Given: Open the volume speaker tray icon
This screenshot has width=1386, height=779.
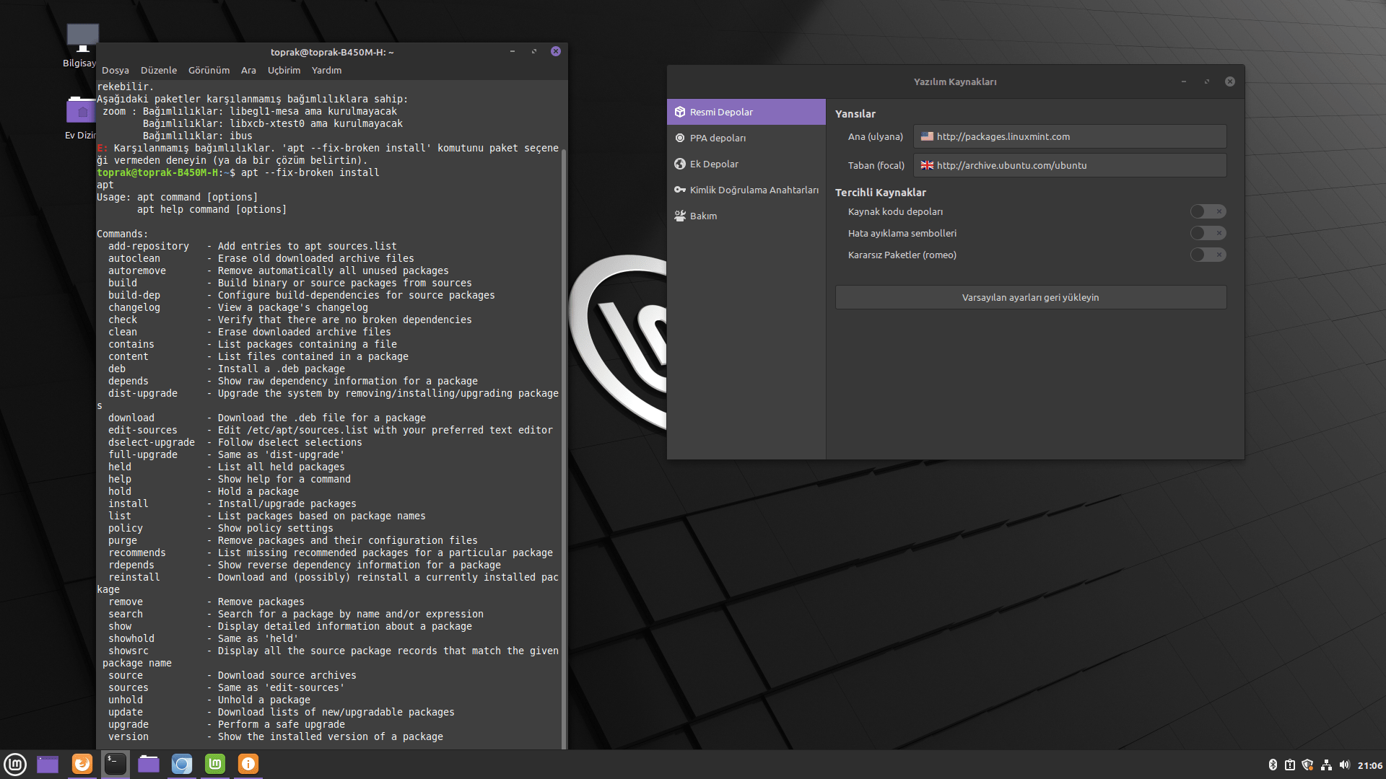Looking at the screenshot, I should click(x=1344, y=765).
